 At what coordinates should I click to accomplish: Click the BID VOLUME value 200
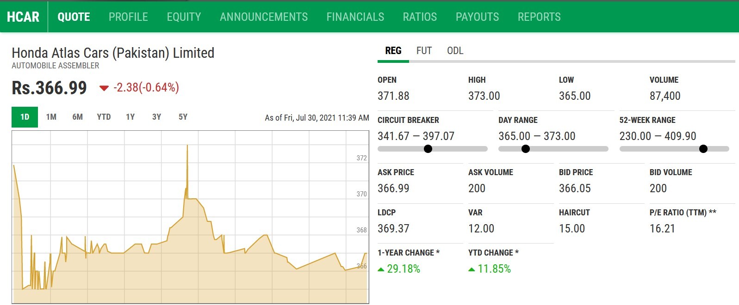(x=658, y=189)
